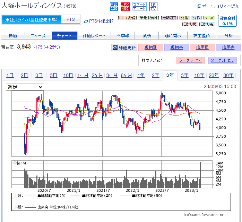
Task: Click the current price 3,943 value
Action: pyautogui.click(x=24, y=47)
